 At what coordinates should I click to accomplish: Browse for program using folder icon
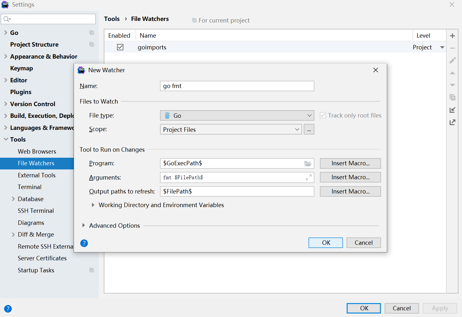coord(307,163)
